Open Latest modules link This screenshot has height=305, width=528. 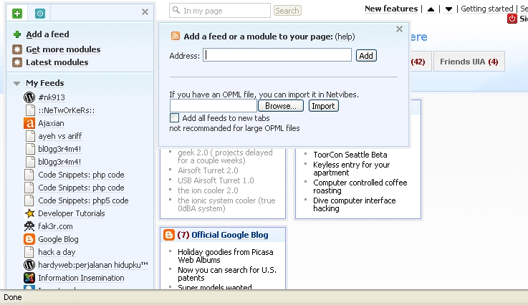[57, 62]
